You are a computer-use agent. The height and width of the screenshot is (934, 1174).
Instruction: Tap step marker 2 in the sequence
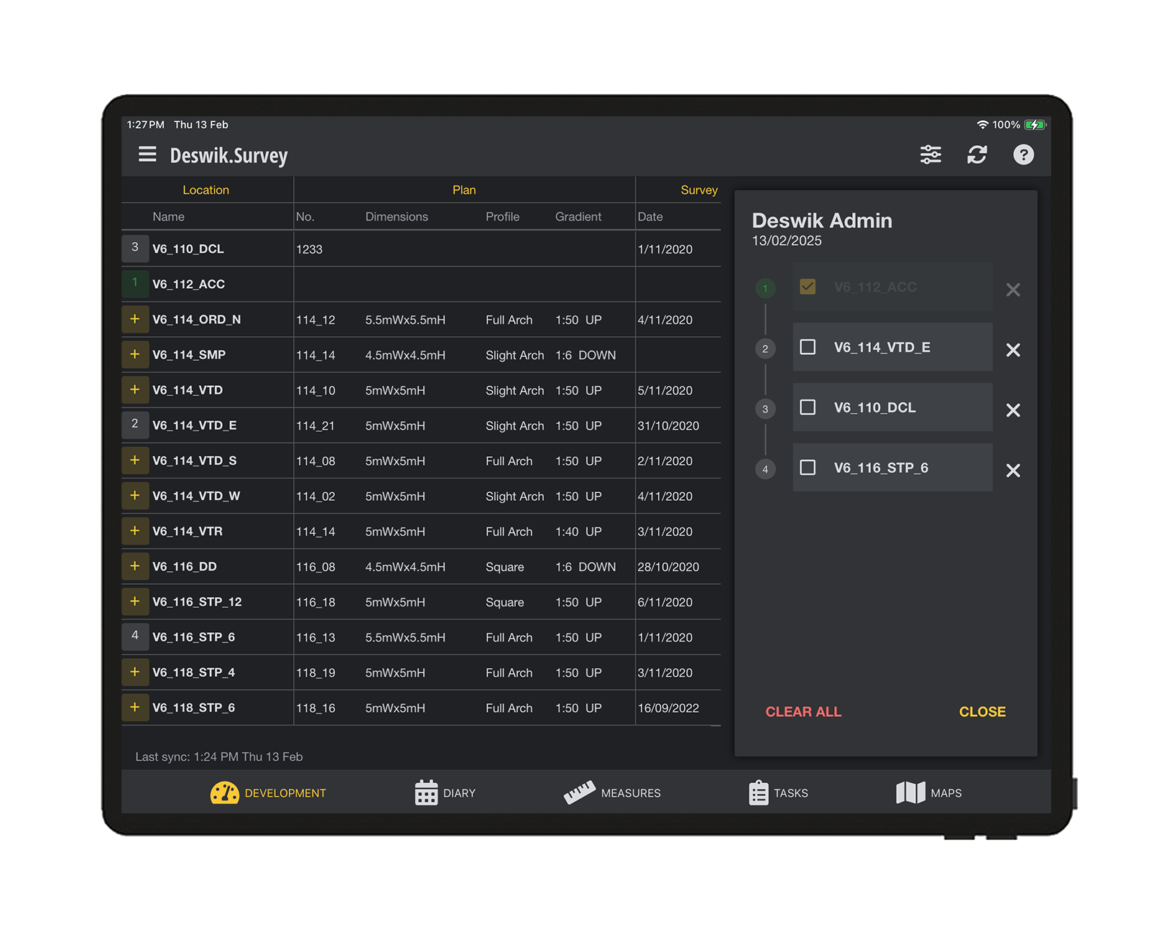point(765,348)
